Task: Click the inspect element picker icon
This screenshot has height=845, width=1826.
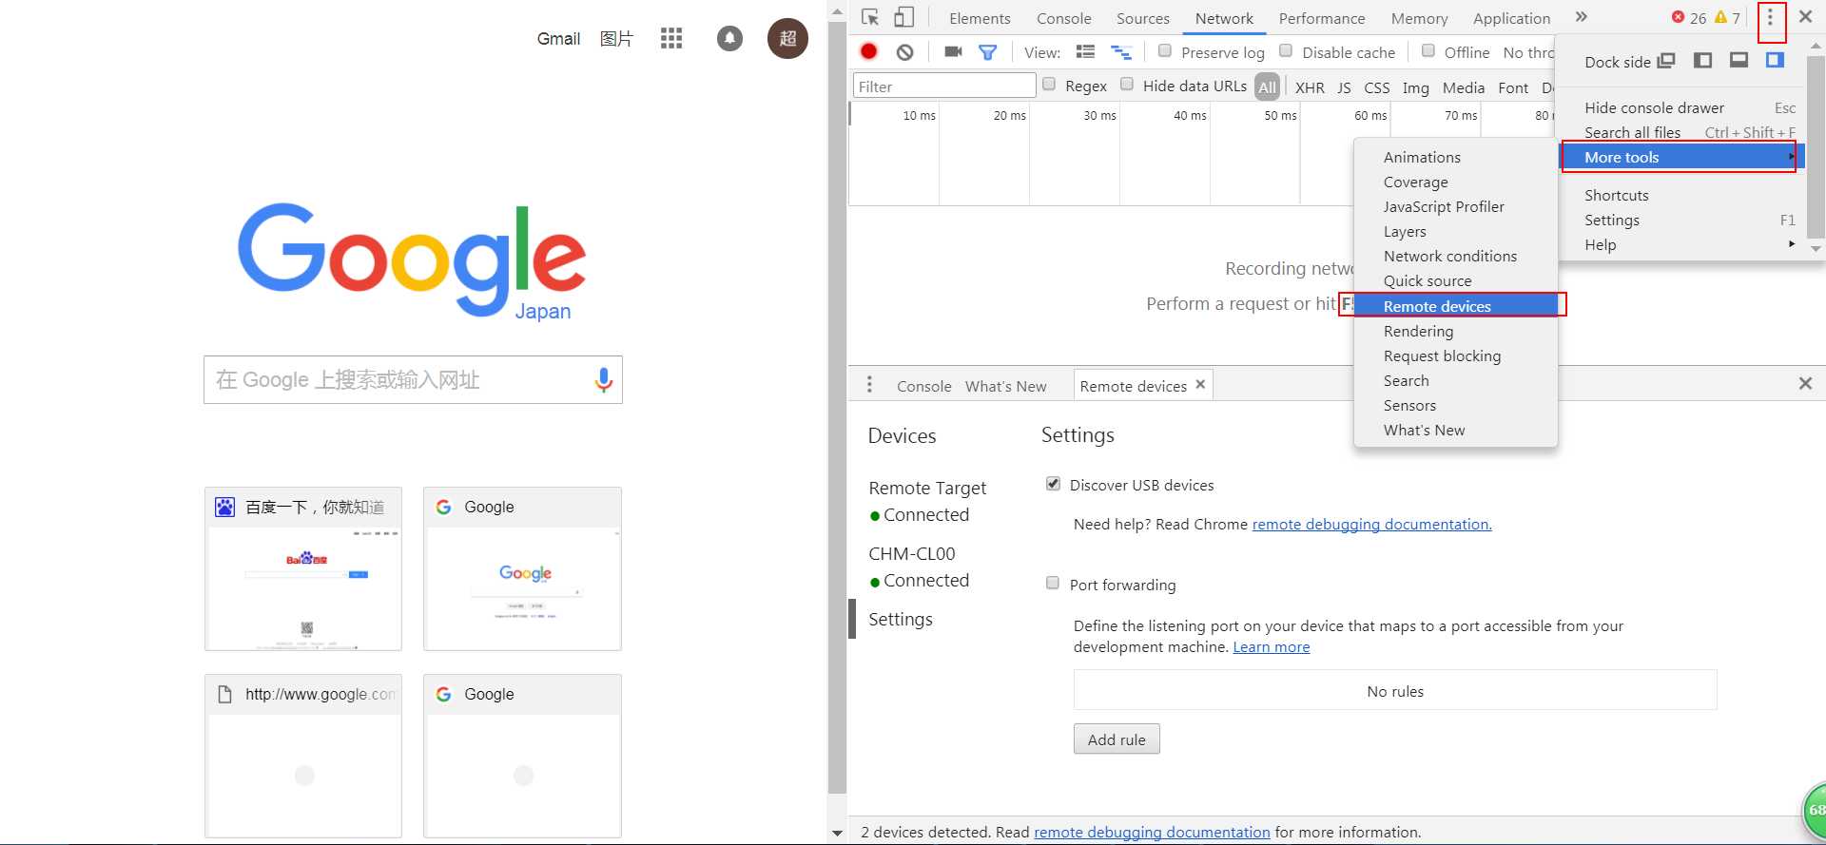Action: click(x=870, y=17)
